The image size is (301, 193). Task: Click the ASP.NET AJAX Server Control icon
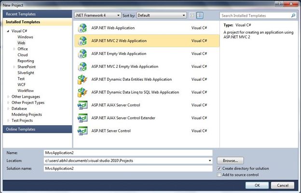(x=82, y=104)
